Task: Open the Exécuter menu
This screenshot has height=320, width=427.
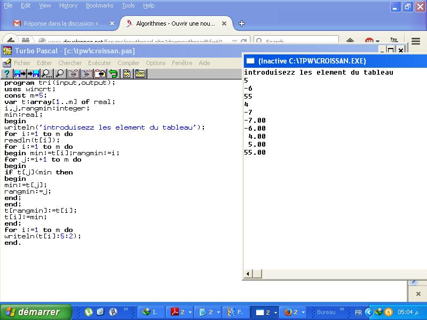Action: click(x=99, y=63)
